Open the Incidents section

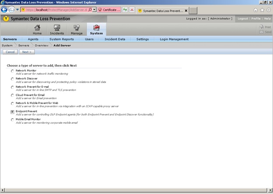[x=57, y=30]
